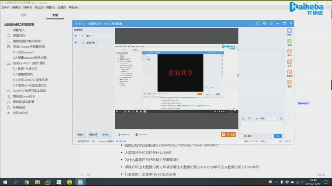
Task: Open Chrome from the taskbar
Action: point(27,182)
